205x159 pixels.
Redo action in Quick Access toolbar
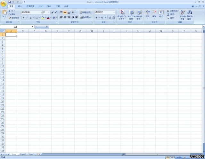coord(18,2)
